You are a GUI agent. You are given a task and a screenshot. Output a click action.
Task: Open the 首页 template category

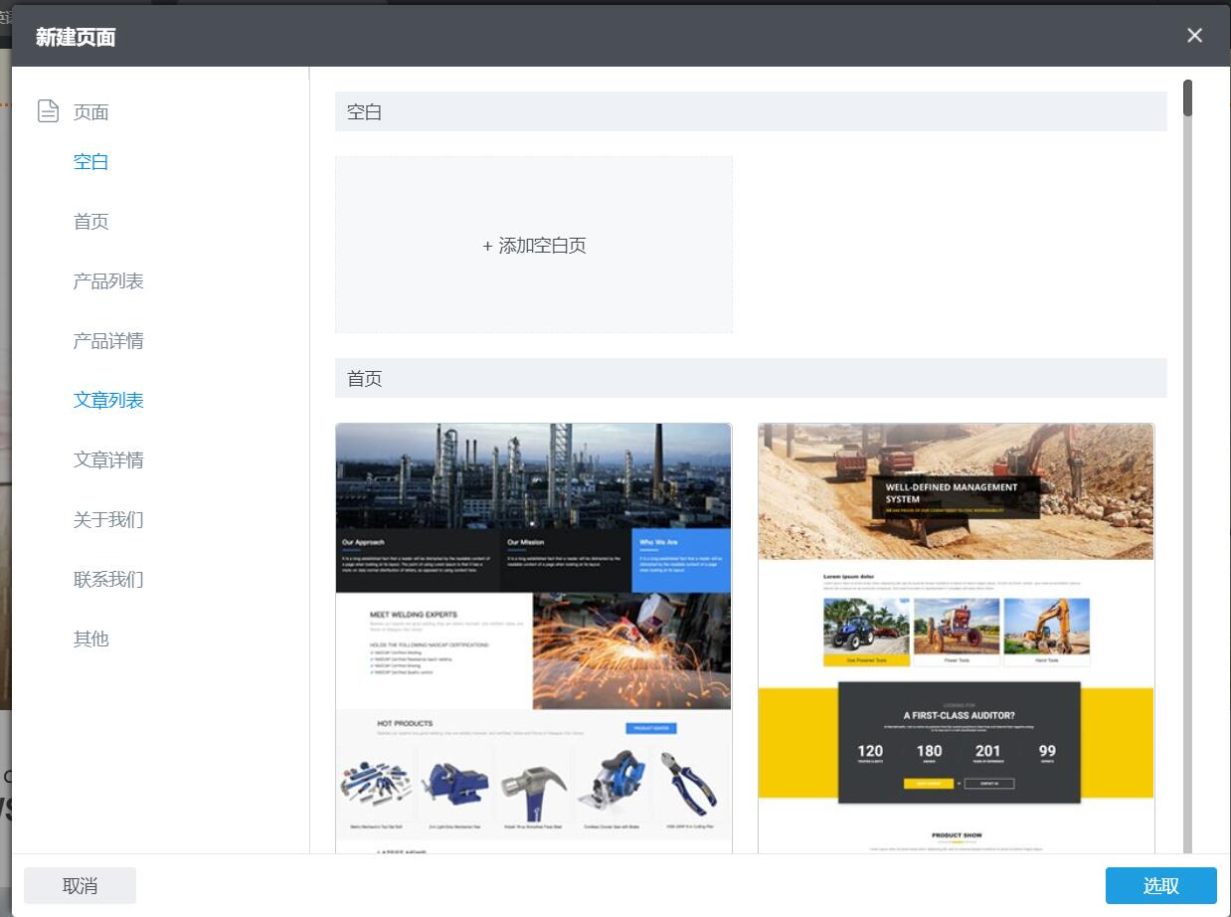pos(90,222)
